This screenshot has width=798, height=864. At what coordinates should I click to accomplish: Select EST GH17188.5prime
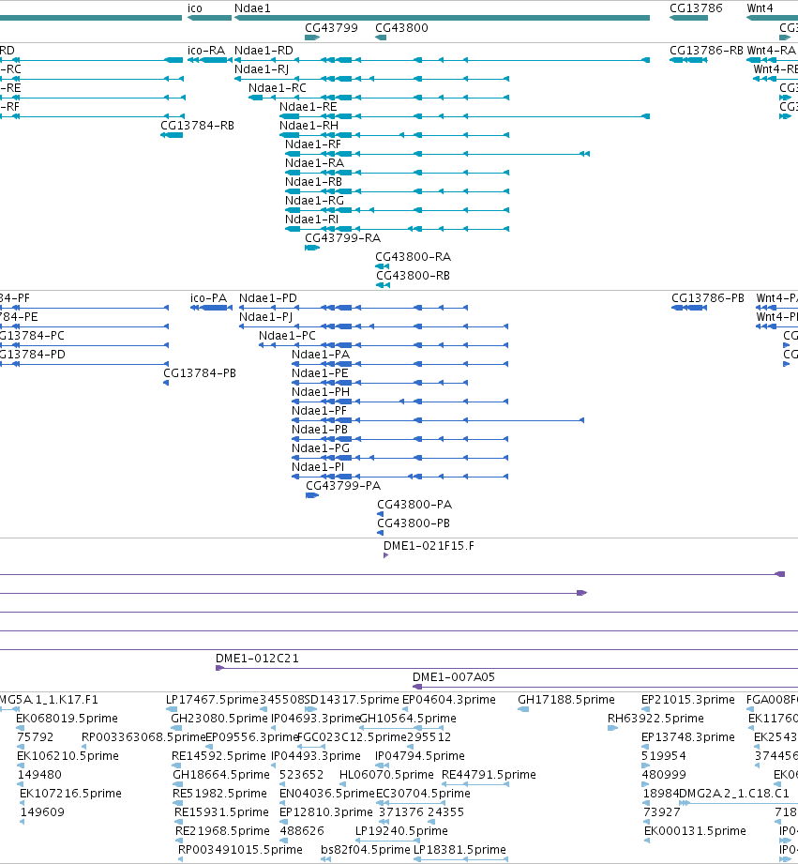[566, 700]
